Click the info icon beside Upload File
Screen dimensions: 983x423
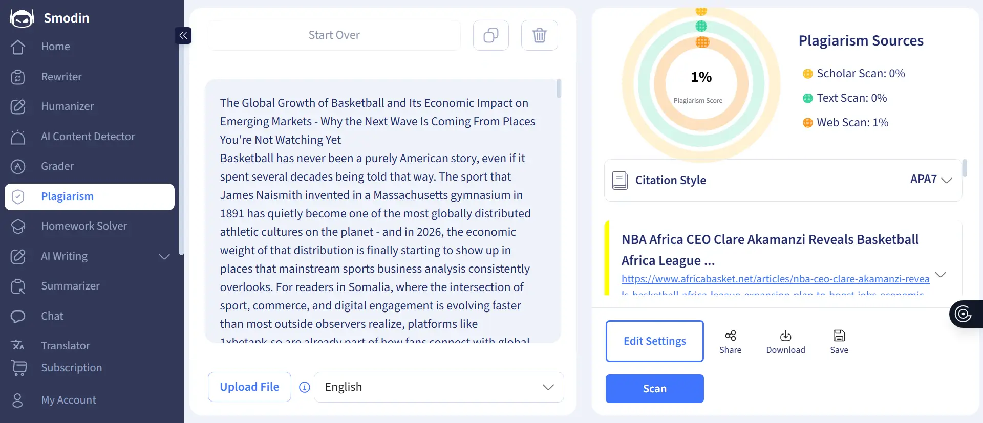305,387
